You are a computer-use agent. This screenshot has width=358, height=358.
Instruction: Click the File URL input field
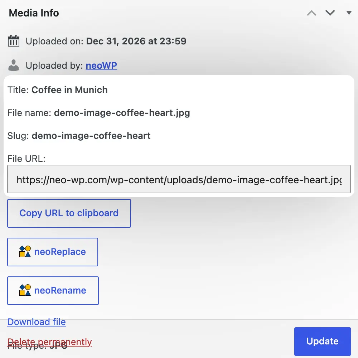179,179
